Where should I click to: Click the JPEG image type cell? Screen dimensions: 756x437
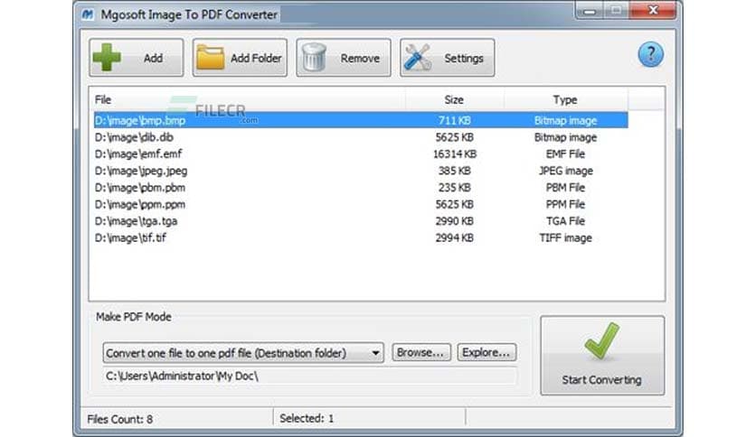[565, 171]
